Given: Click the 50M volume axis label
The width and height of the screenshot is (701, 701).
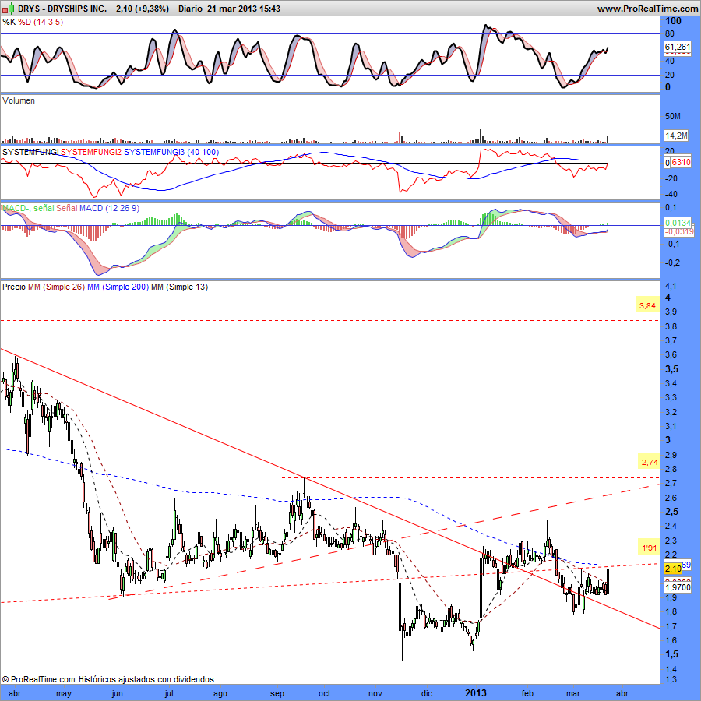Looking at the screenshot, I should (673, 116).
